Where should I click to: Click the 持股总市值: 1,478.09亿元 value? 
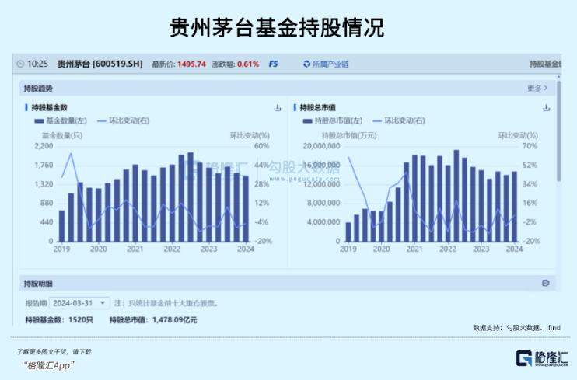pos(153,320)
